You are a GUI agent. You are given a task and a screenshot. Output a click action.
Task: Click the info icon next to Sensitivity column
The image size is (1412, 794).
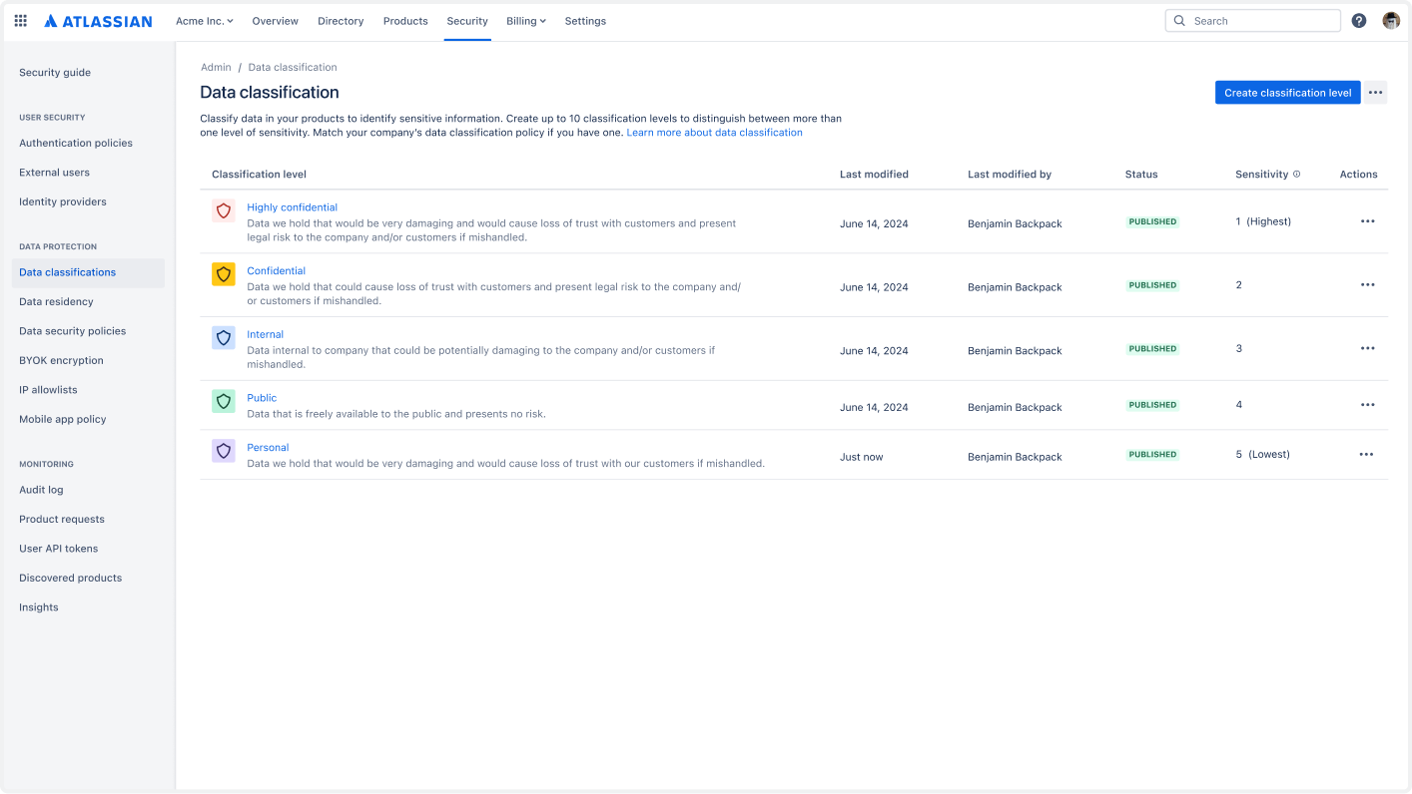pos(1297,174)
